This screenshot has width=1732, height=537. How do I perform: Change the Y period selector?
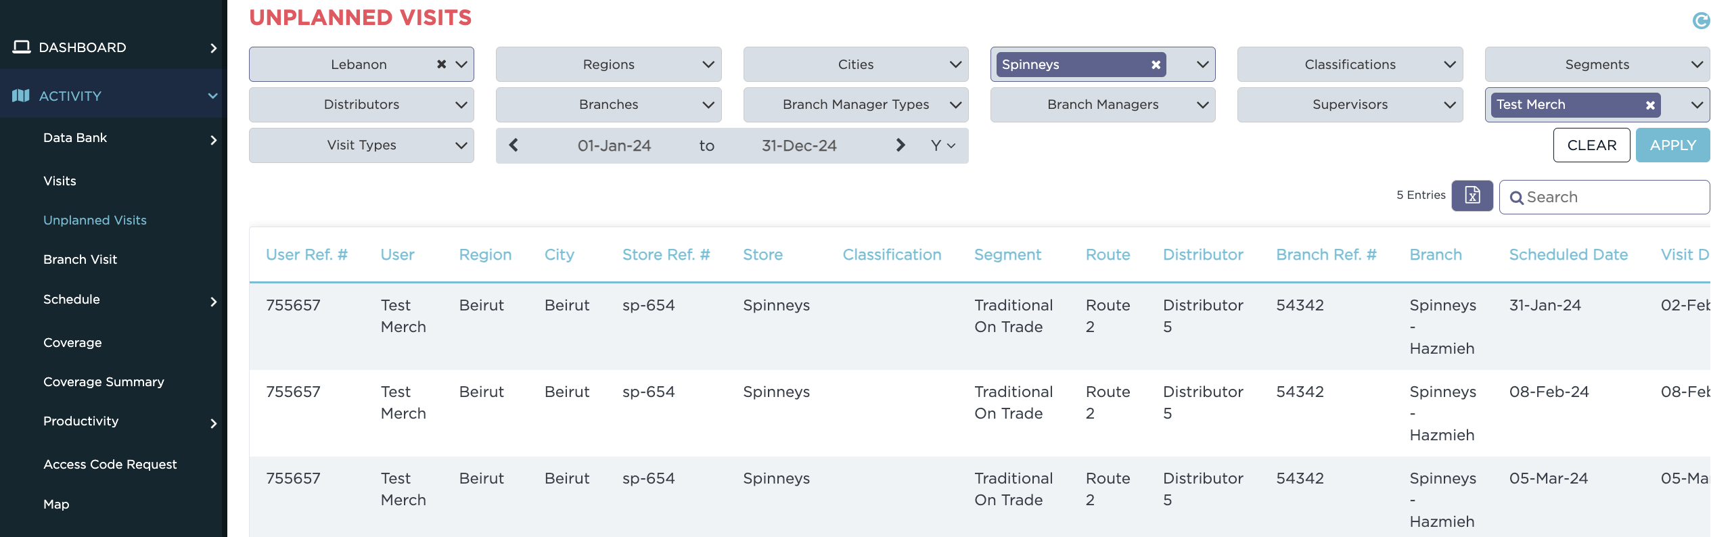[x=942, y=145]
